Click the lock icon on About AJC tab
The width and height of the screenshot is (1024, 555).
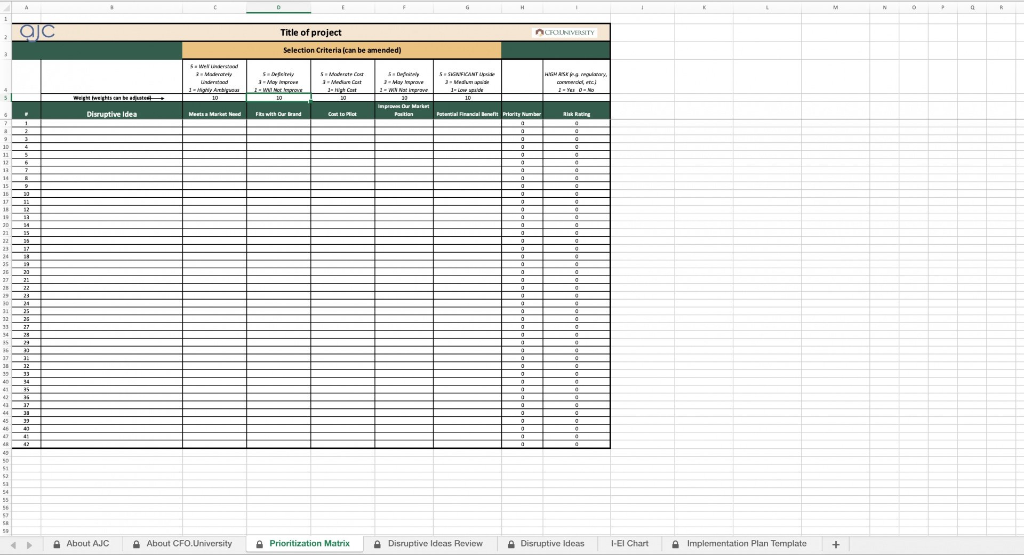[57, 544]
